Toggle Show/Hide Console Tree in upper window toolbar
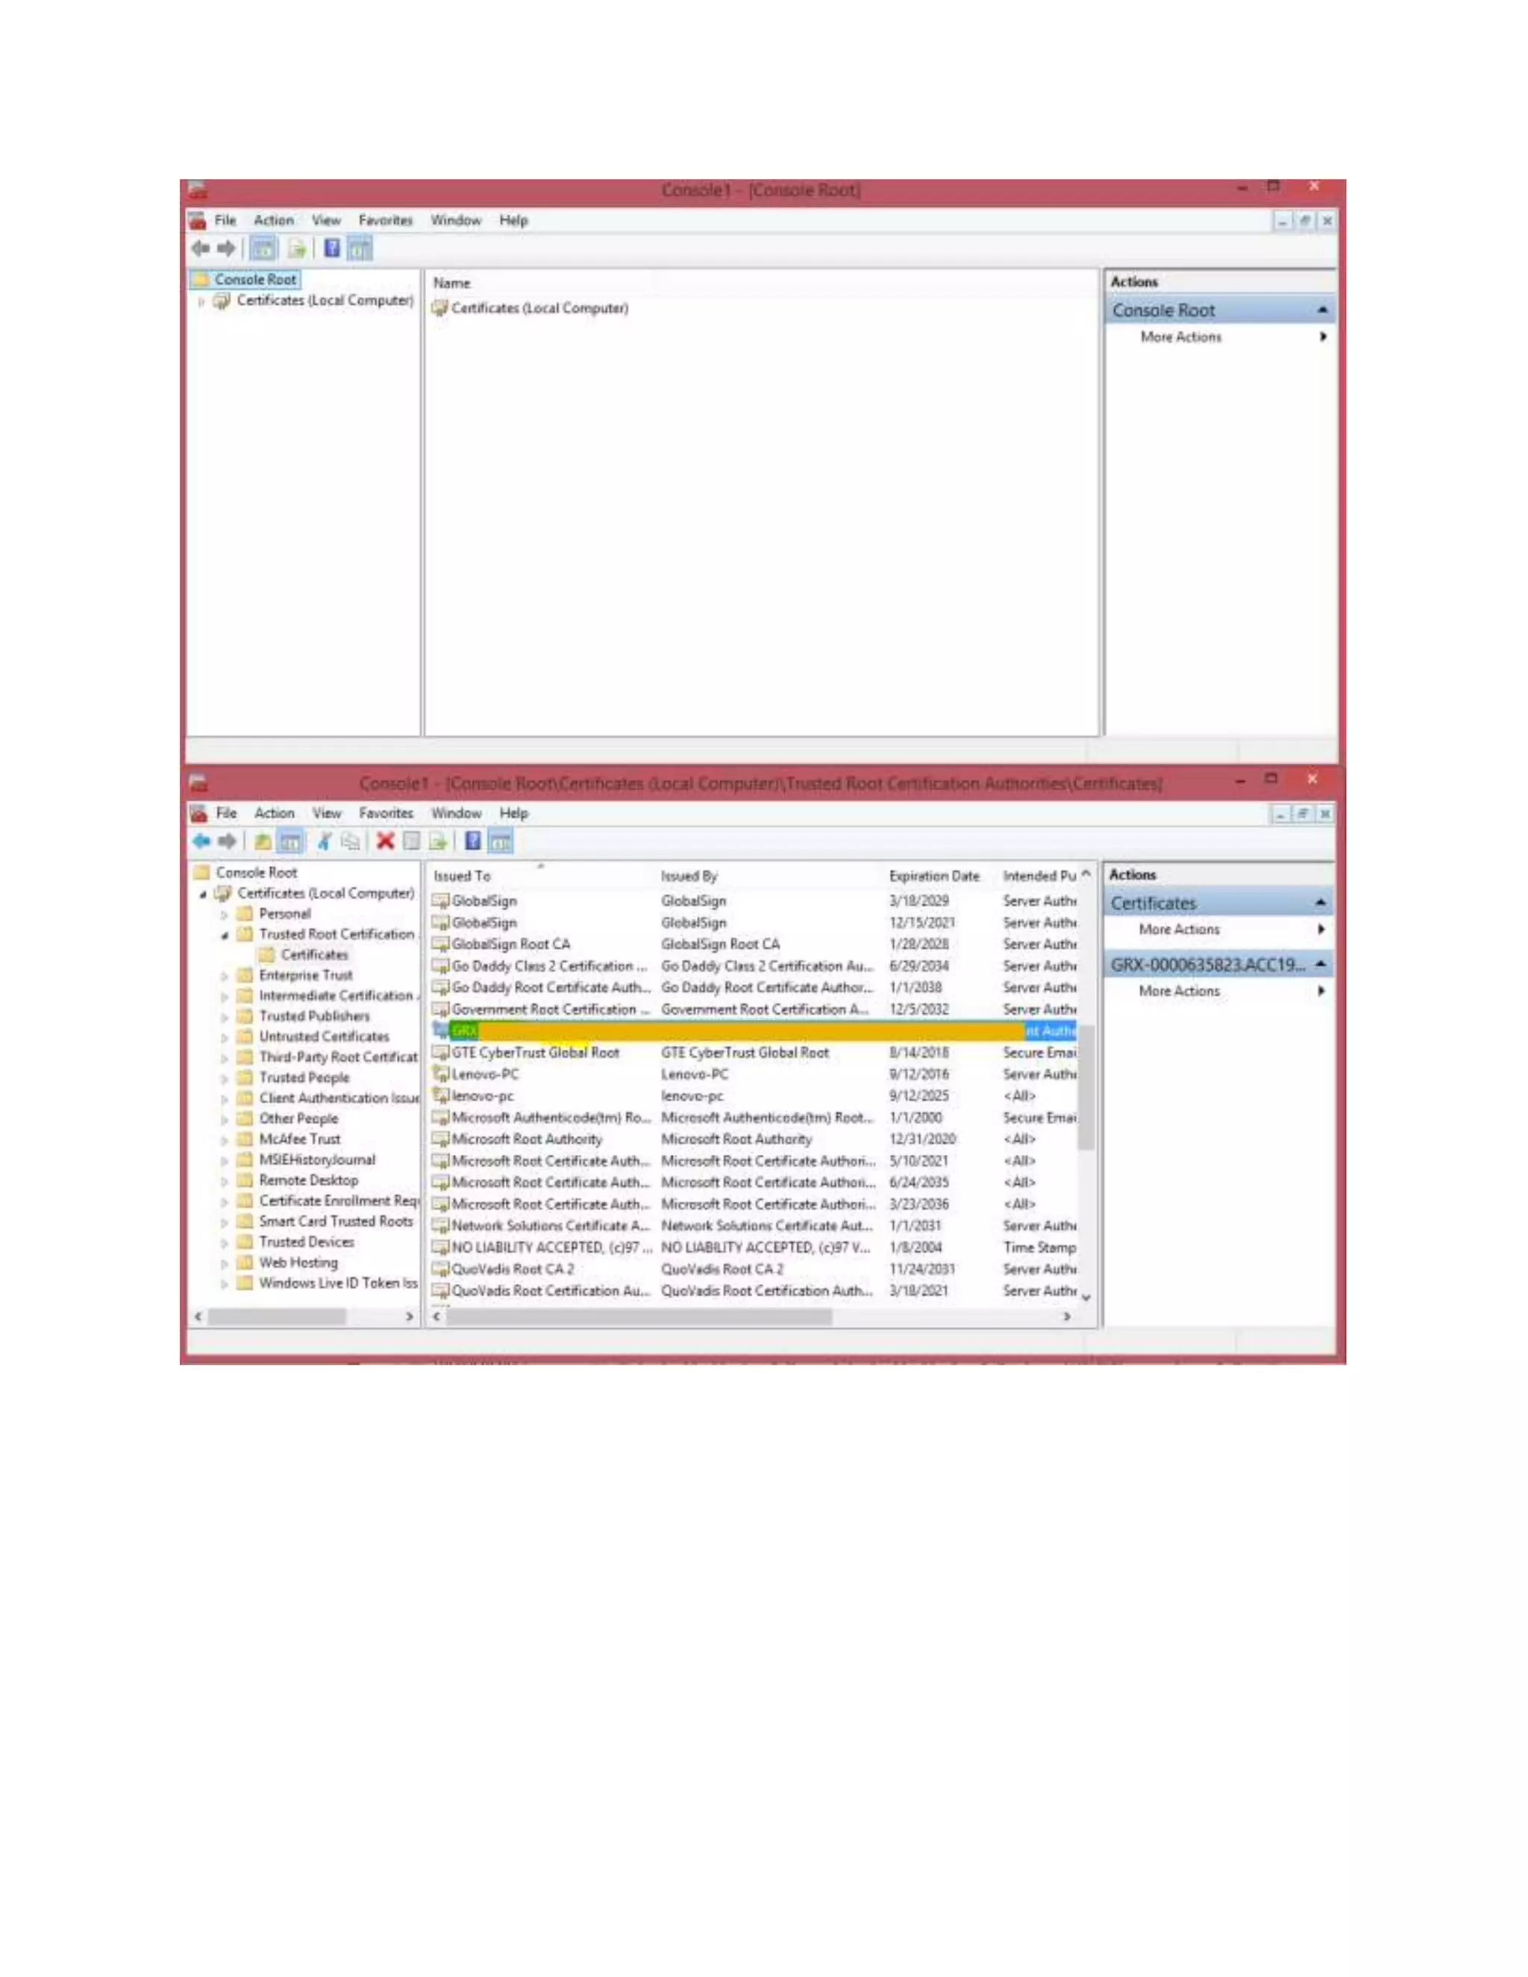The image size is (1528, 1977). click(x=263, y=248)
